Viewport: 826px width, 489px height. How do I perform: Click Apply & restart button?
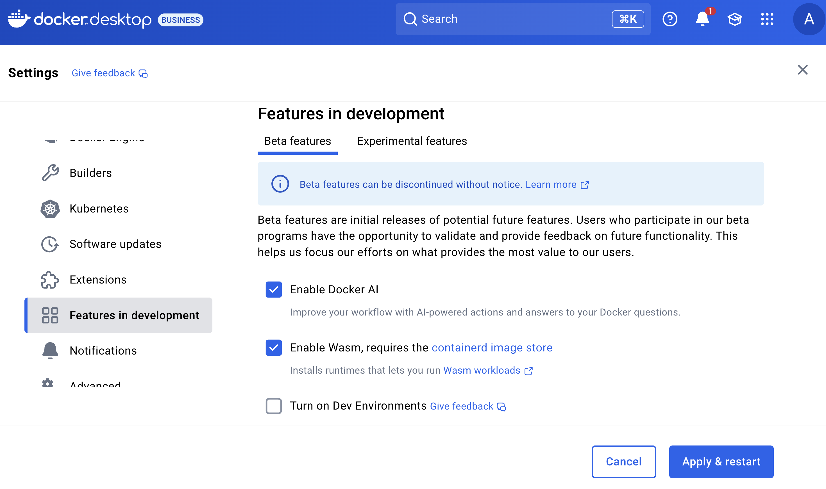tap(721, 462)
